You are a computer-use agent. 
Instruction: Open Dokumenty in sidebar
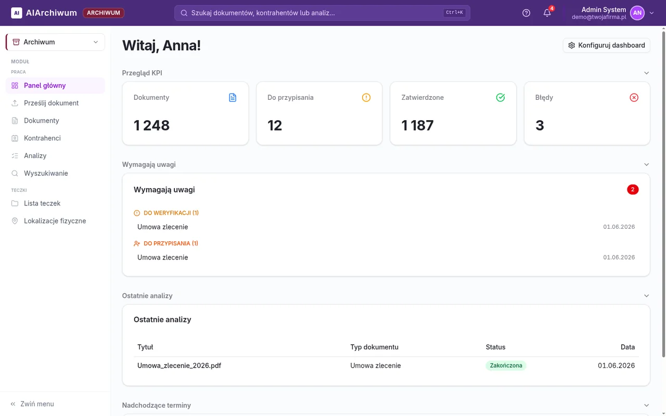click(x=55, y=121)
